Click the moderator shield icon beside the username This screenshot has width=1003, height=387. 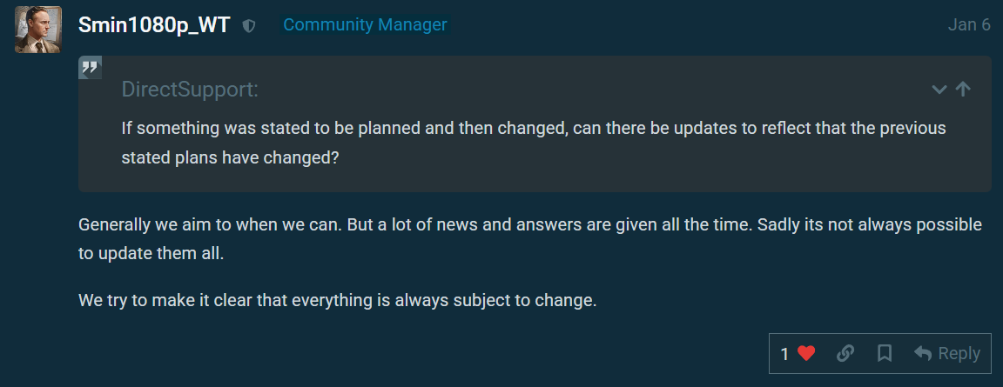pos(249,26)
